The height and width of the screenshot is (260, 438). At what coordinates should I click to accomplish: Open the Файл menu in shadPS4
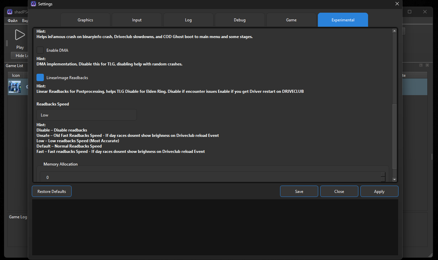tap(12, 20)
